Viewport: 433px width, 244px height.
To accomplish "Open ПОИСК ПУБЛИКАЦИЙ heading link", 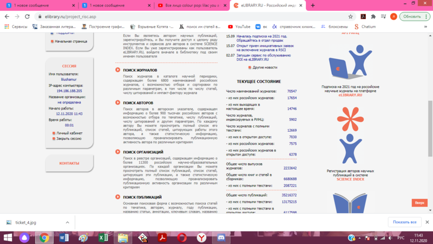I will tap(142, 197).
